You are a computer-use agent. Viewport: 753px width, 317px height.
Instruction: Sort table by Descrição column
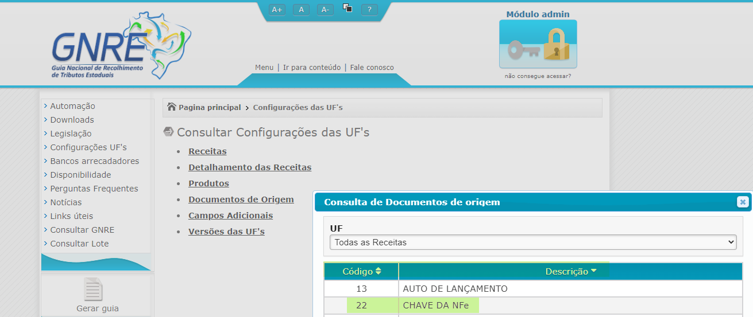[x=570, y=271]
